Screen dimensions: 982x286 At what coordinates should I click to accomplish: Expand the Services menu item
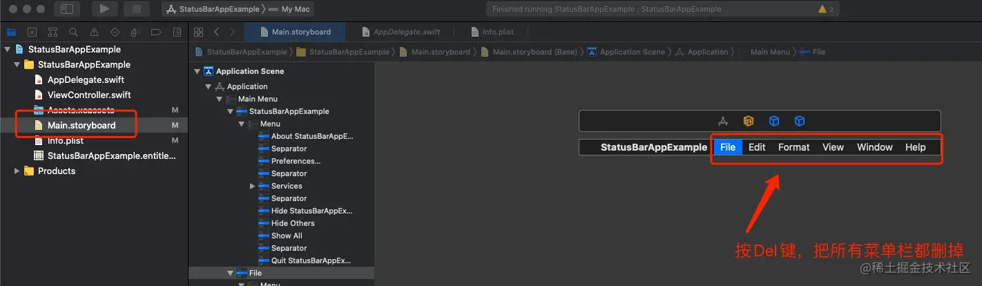253,187
